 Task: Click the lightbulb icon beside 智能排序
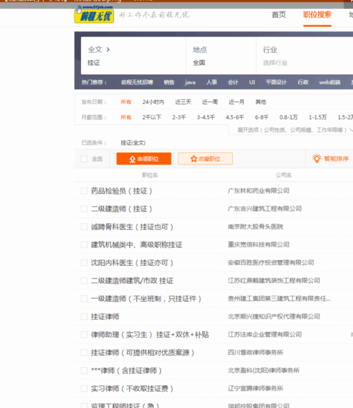pos(317,158)
